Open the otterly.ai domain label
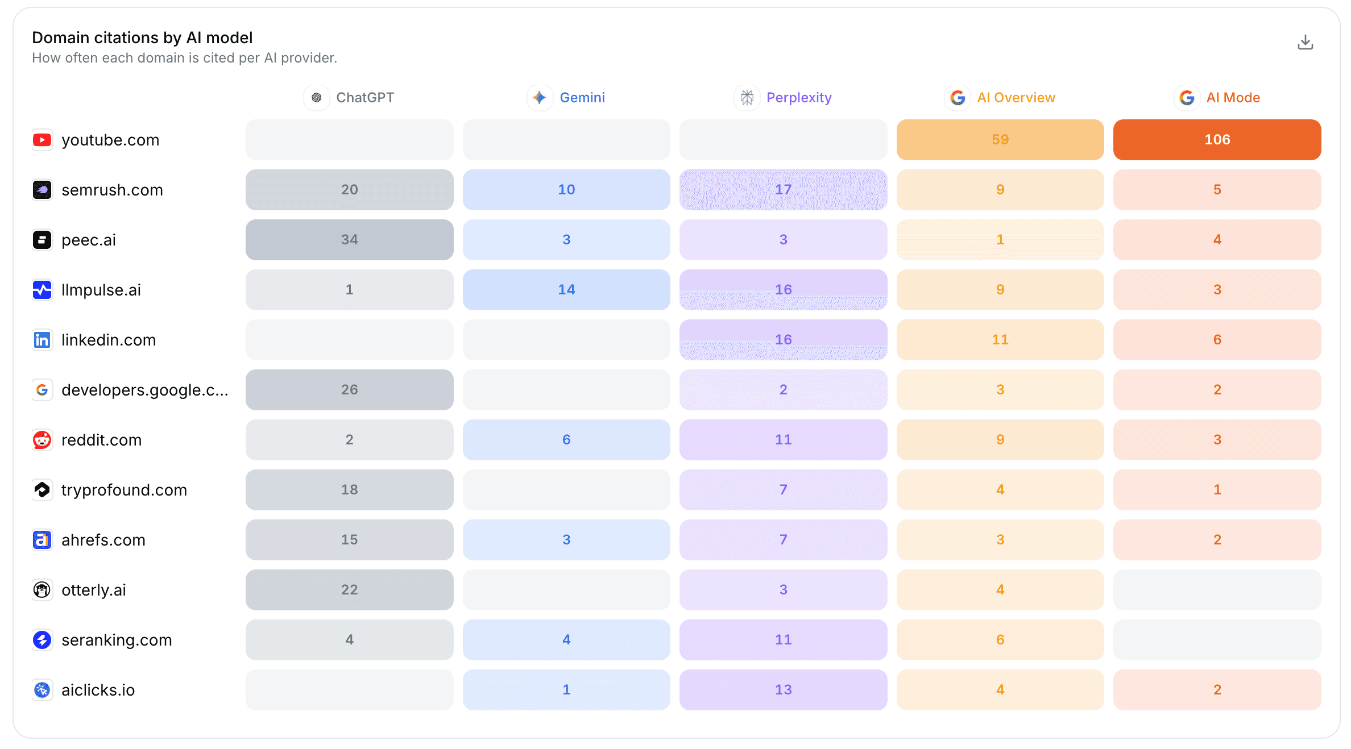This screenshot has height=749, width=1351. click(x=94, y=590)
